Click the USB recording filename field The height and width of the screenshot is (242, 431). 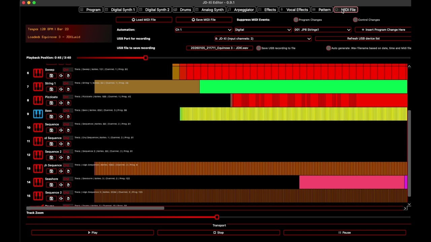219,48
